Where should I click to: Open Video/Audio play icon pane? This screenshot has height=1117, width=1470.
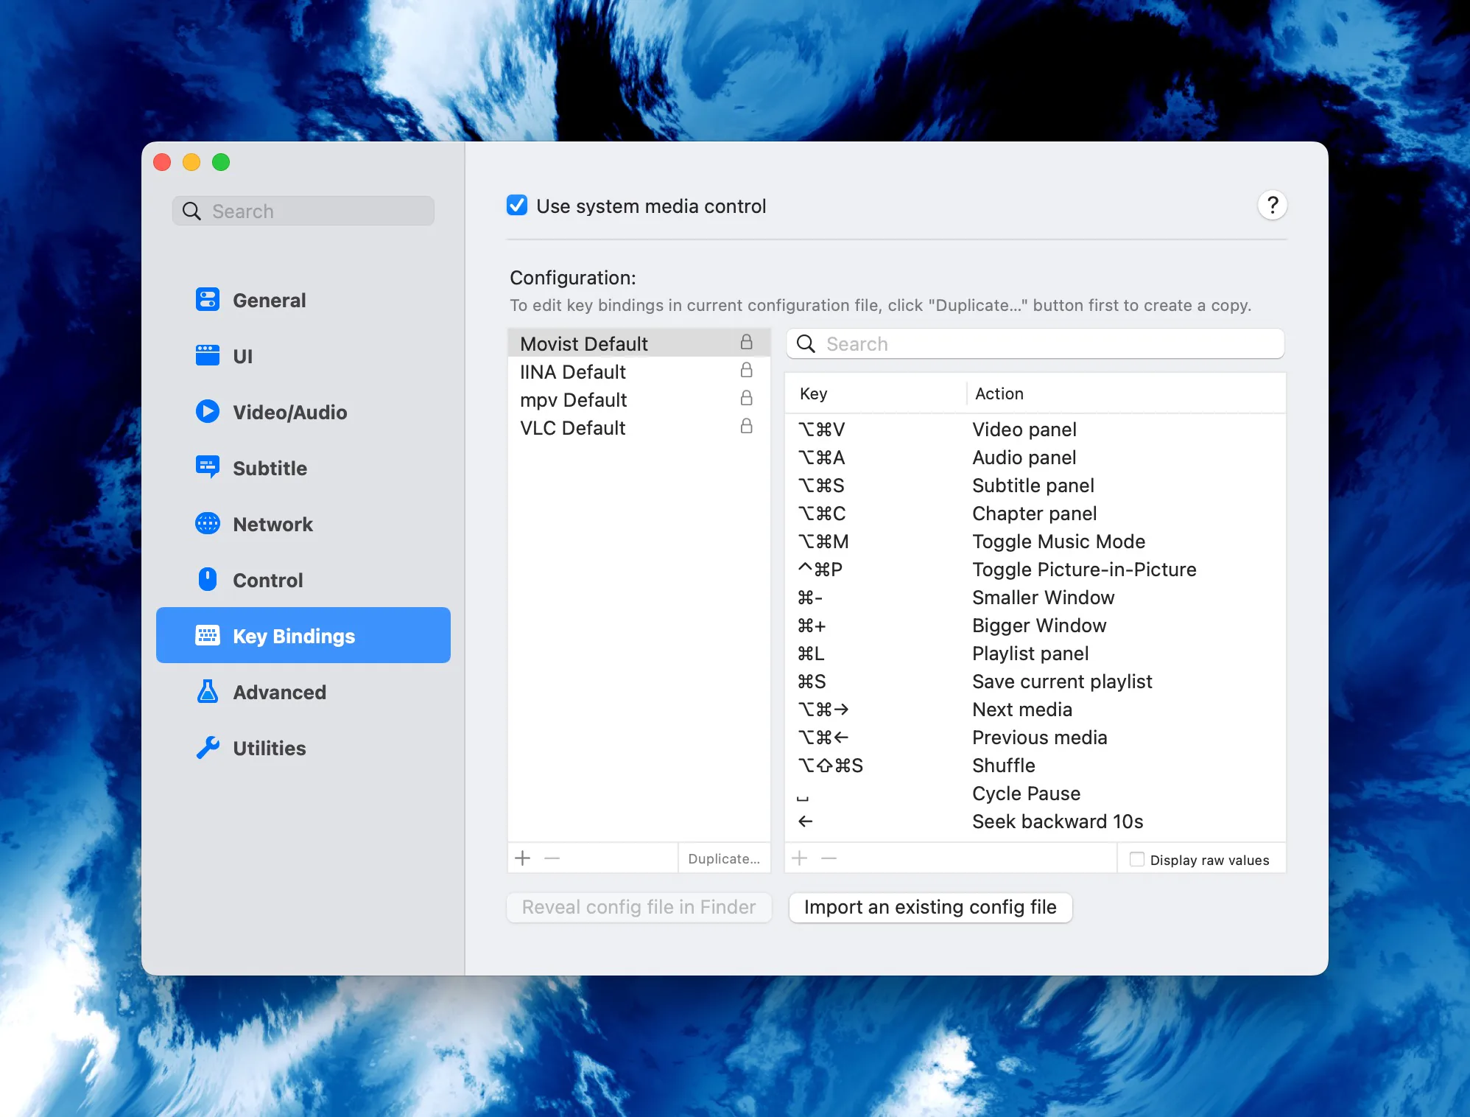point(208,412)
